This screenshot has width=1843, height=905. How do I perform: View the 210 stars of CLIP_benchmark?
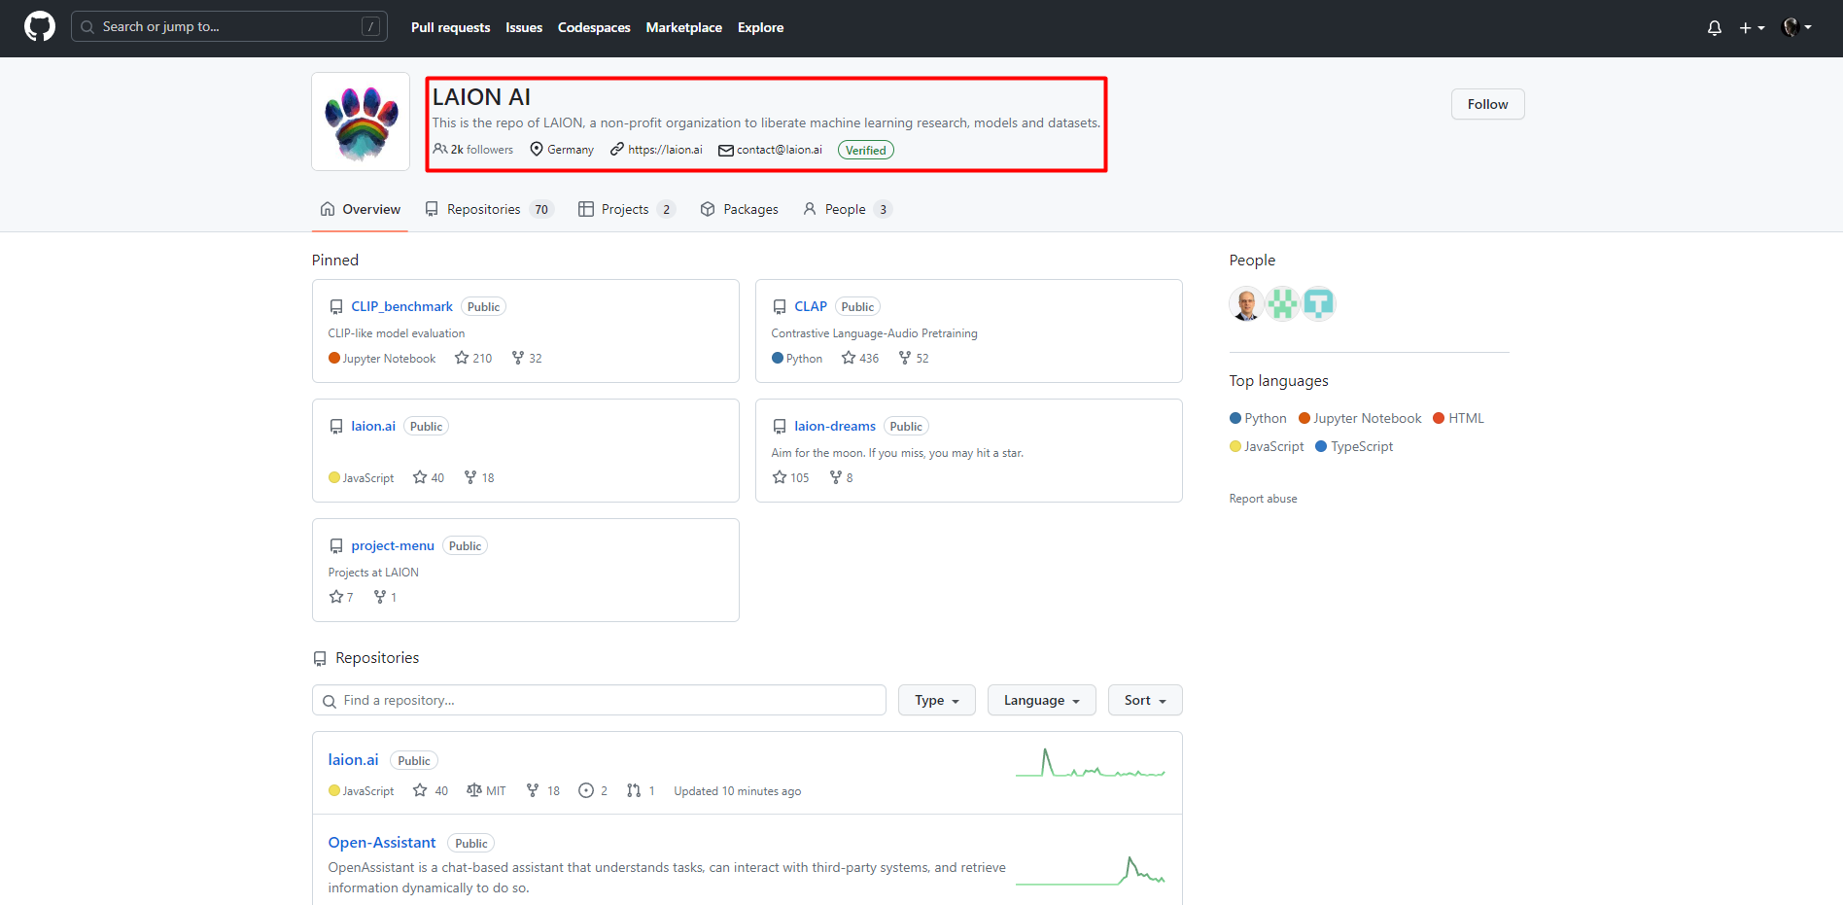point(473,359)
